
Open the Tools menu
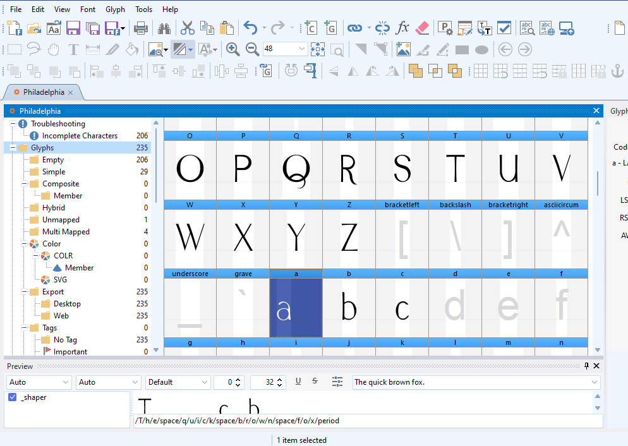(x=144, y=9)
